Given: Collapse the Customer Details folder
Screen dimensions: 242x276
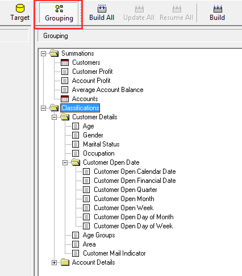Looking at the screenshot, I should (54, 117).
